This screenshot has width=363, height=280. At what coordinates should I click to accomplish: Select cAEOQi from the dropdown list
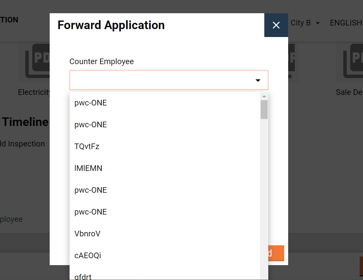click(88, 256)
